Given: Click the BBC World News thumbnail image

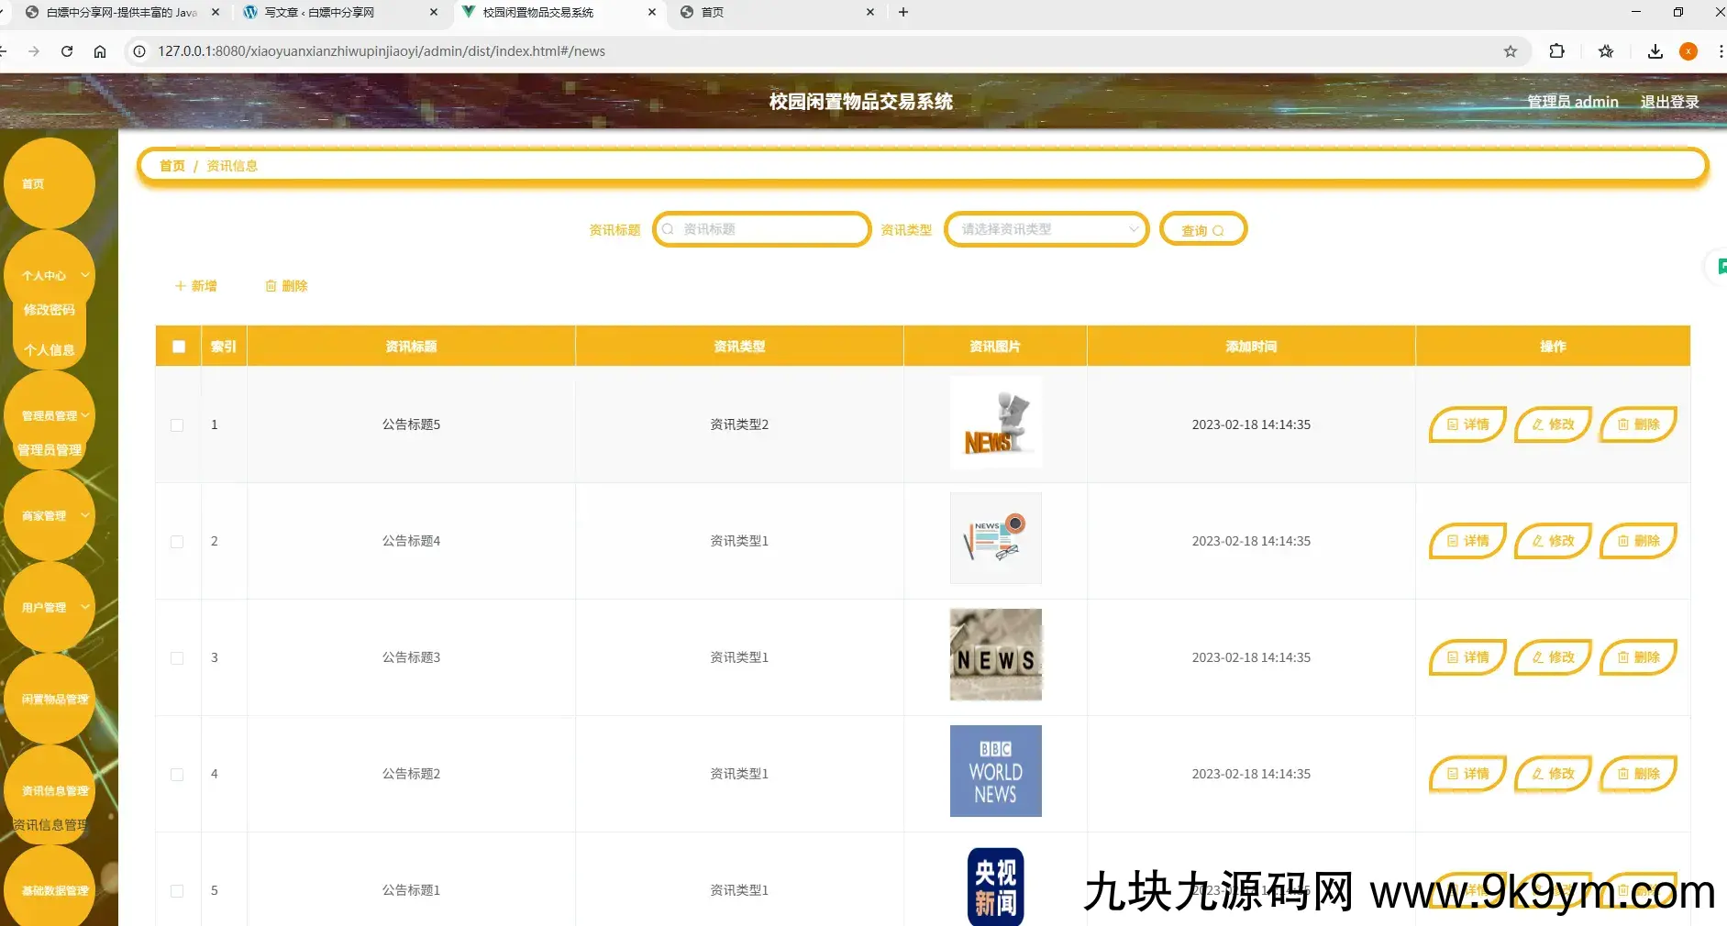Looking at the screenshot, I should (995, 771).
